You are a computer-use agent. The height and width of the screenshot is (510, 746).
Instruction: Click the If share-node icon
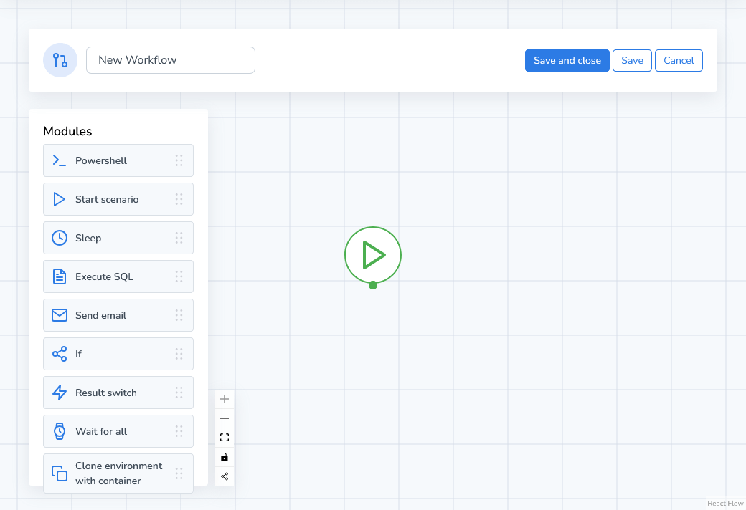(60, 354)
